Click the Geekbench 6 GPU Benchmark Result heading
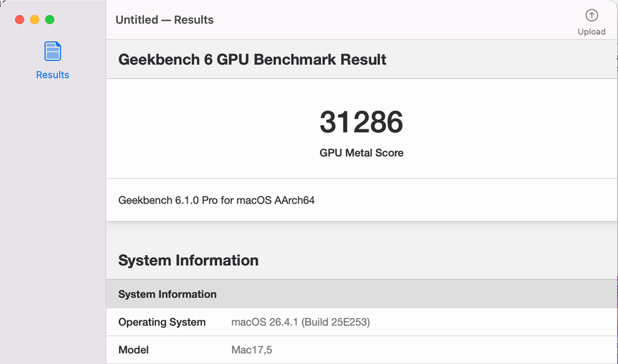618x364 pixels. [x=252, y=59]
